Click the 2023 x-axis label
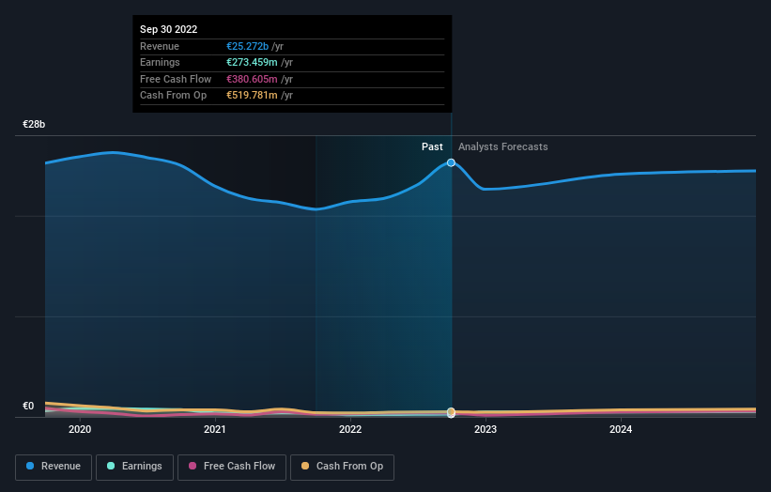This screenshot has width=771, height=492. tap(486, 430)
